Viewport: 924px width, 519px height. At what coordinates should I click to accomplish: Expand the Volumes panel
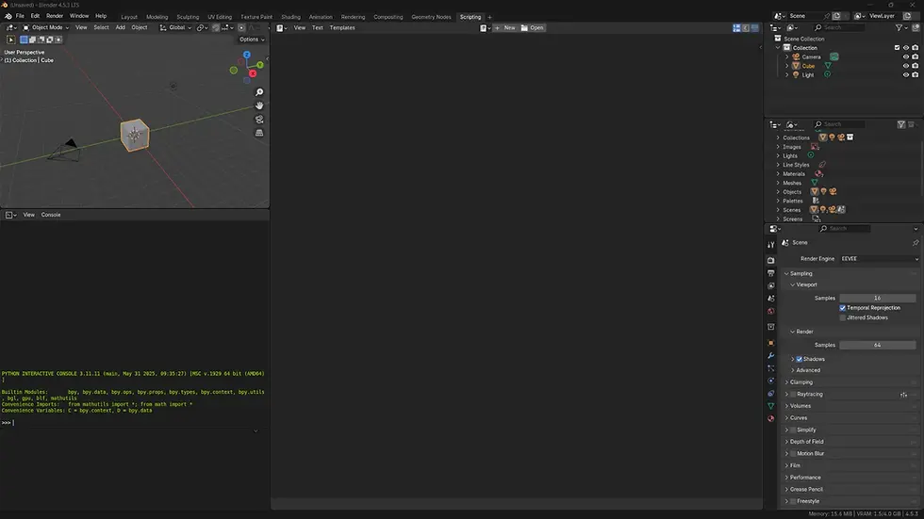(x=850, y=406)
